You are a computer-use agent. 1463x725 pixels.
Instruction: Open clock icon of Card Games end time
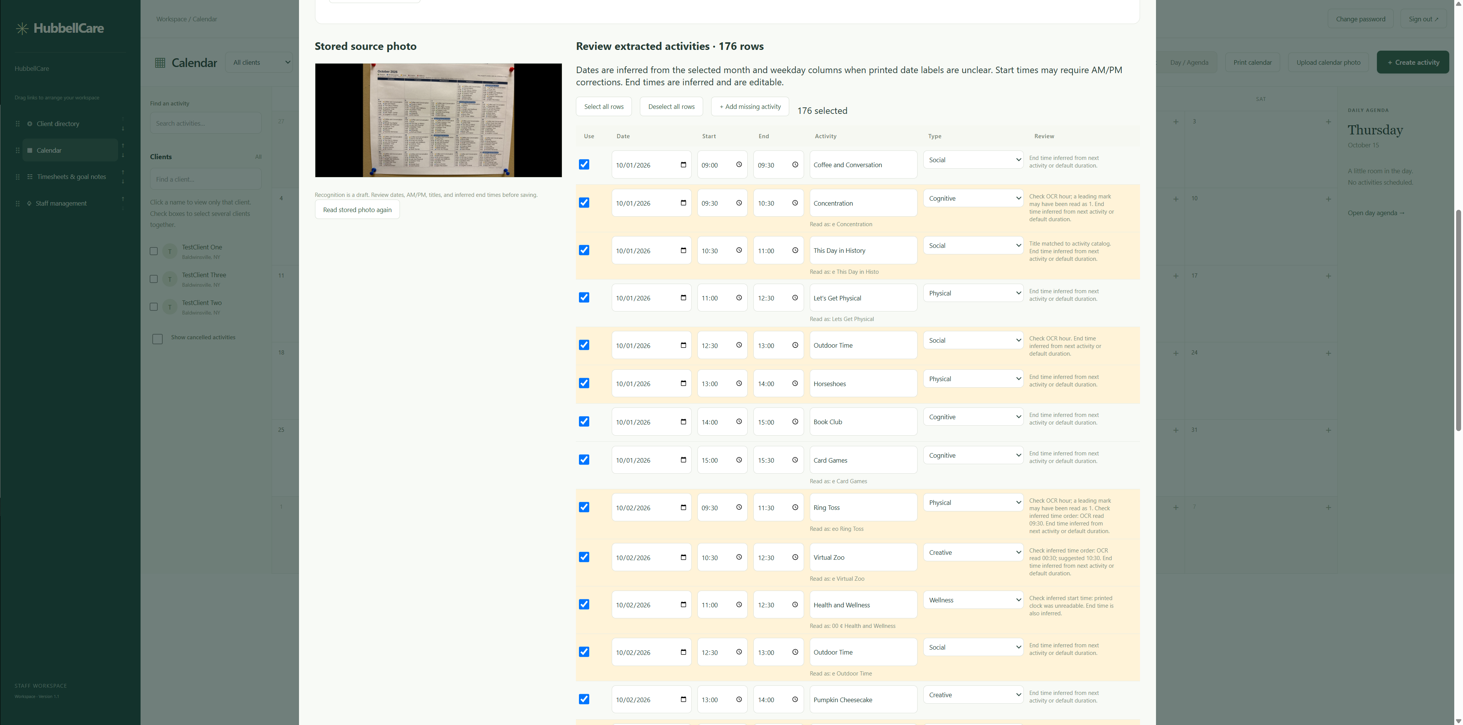pyautogui.click(x=795, y=460)
